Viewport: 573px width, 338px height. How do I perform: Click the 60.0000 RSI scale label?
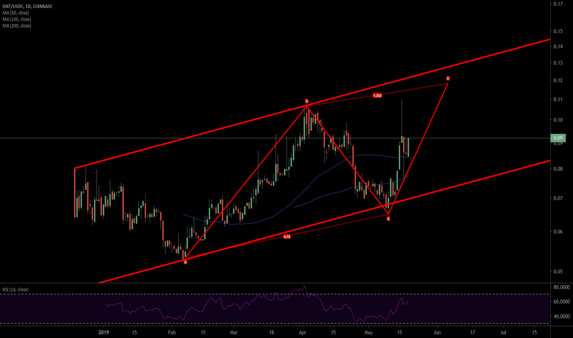562,302
